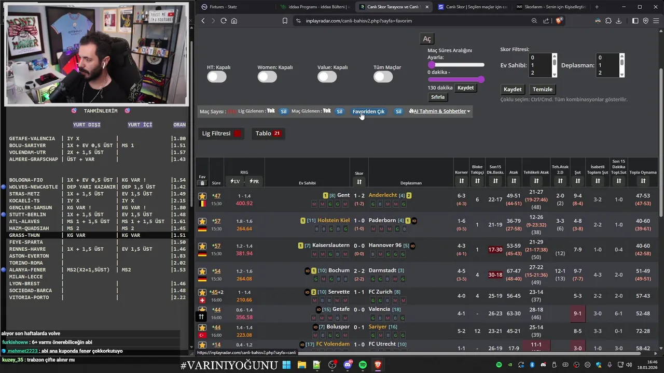This screenshot has height=373, width=664.
Task: Select score 1 in Ev Sahibi list
Action: [539, 65]
